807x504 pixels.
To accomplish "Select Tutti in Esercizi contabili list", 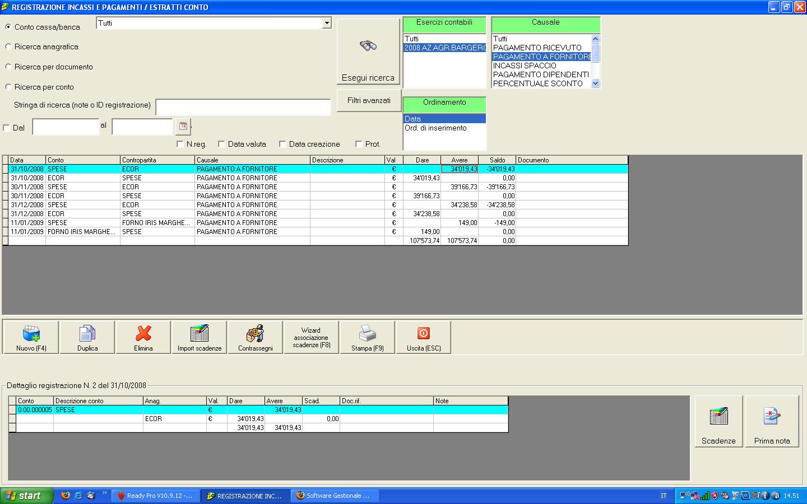I will (444, 39).
